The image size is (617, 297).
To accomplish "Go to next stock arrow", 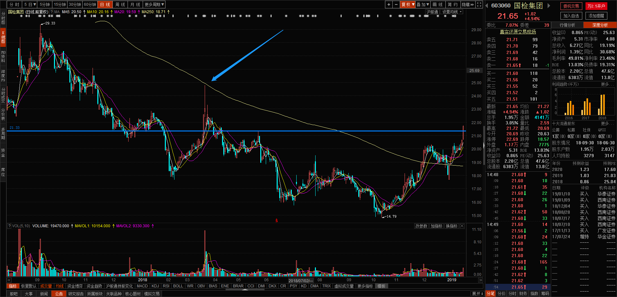I will click(x=549, y=5).
